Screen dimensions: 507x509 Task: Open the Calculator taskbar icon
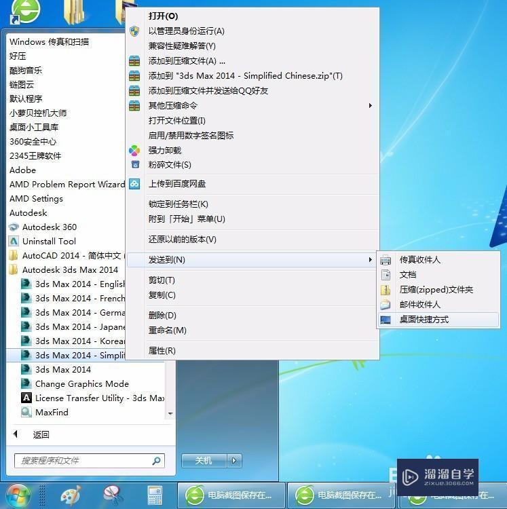(x=155, y=495)
